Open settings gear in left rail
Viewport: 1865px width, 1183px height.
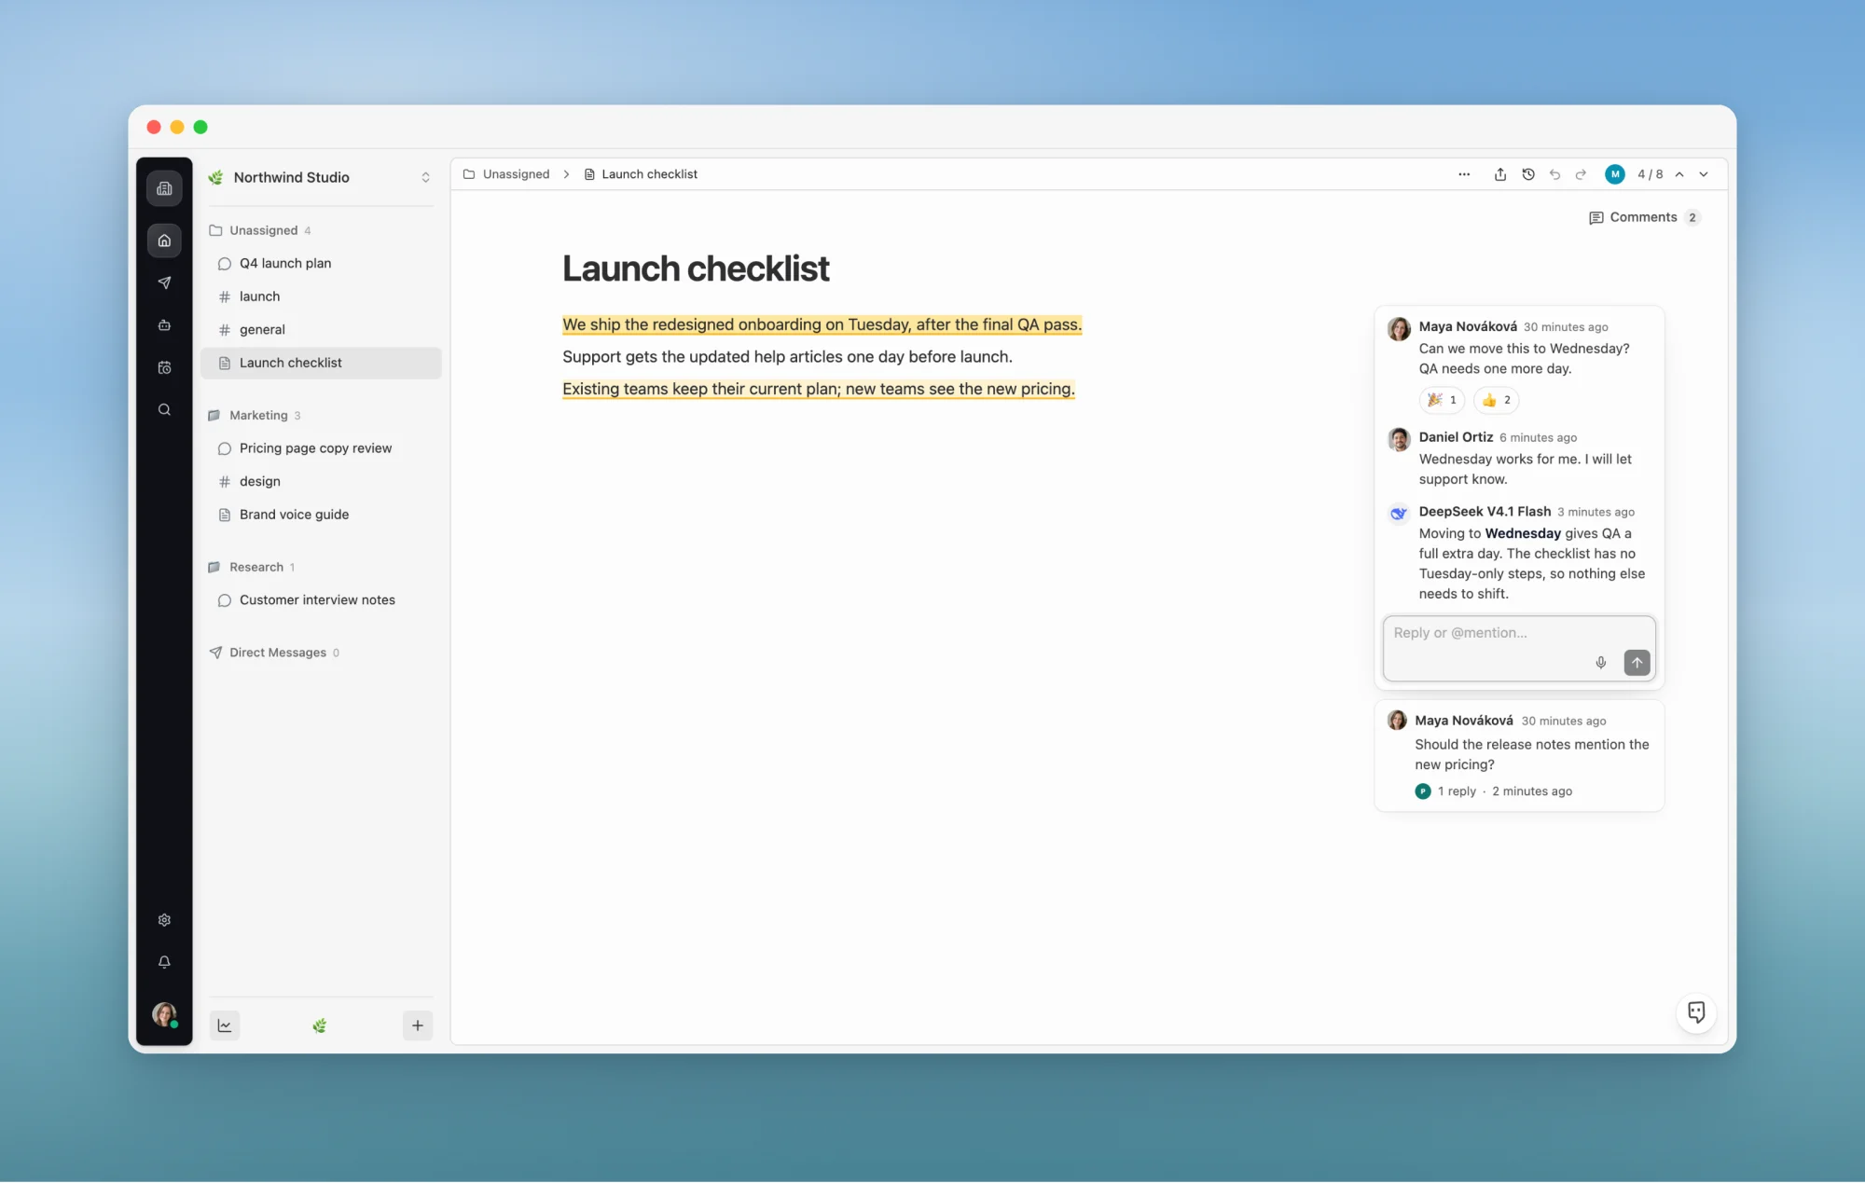[x=164, y=920]
